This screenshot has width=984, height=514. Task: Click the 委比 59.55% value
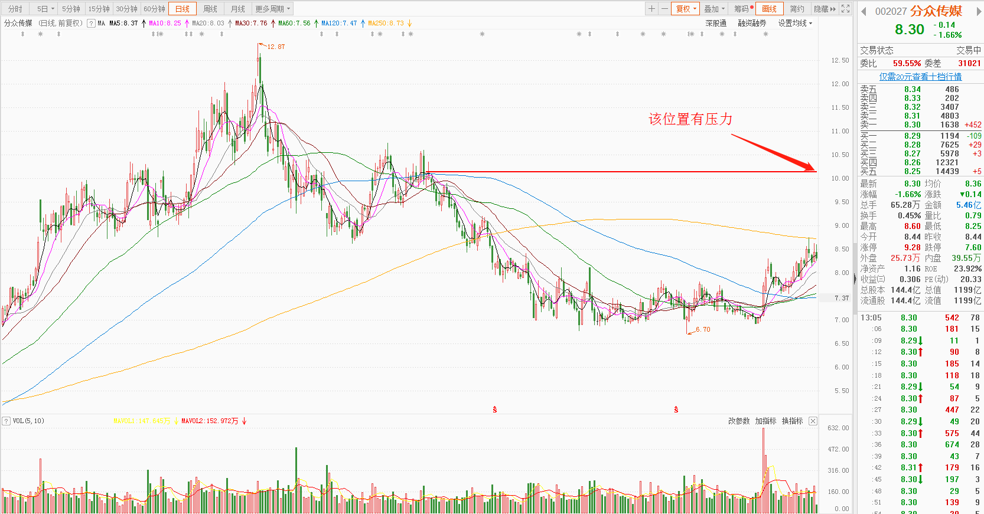[x=907, y=63]
